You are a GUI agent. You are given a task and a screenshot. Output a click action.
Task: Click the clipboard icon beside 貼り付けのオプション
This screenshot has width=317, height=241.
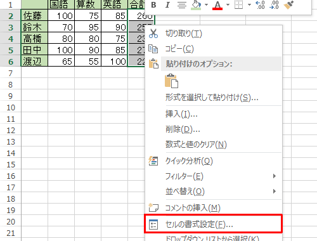pos(153,63)
